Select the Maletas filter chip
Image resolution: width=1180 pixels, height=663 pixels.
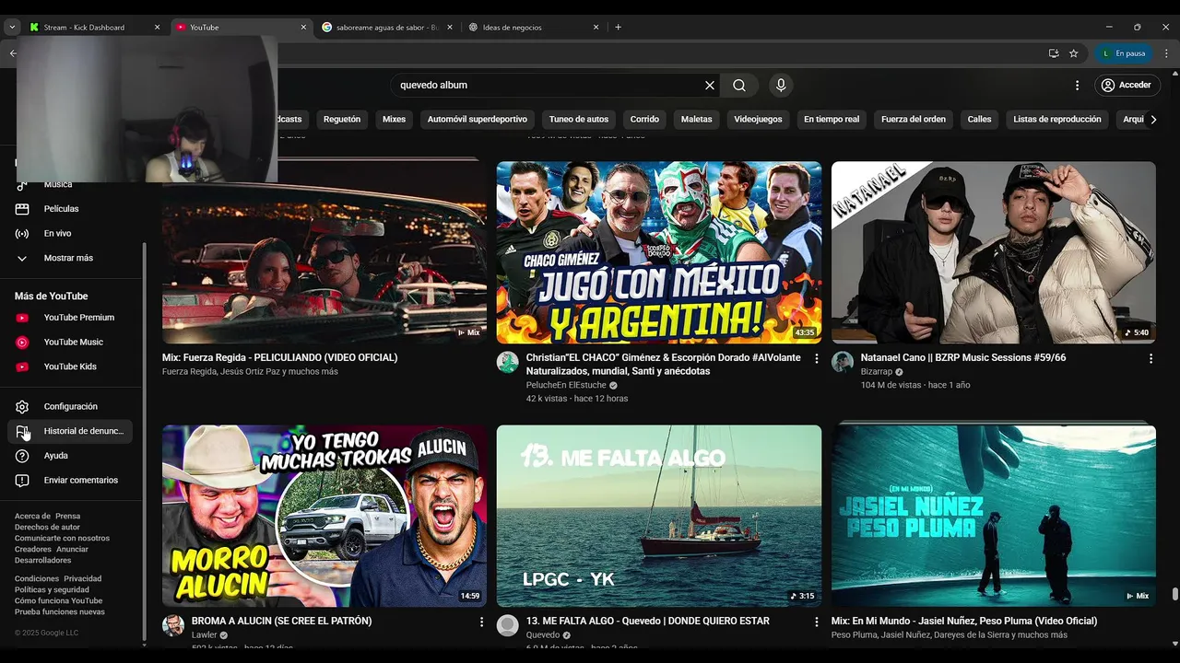click(697, 119)
